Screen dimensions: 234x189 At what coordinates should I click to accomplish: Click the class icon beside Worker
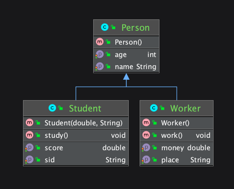(154, 108)
